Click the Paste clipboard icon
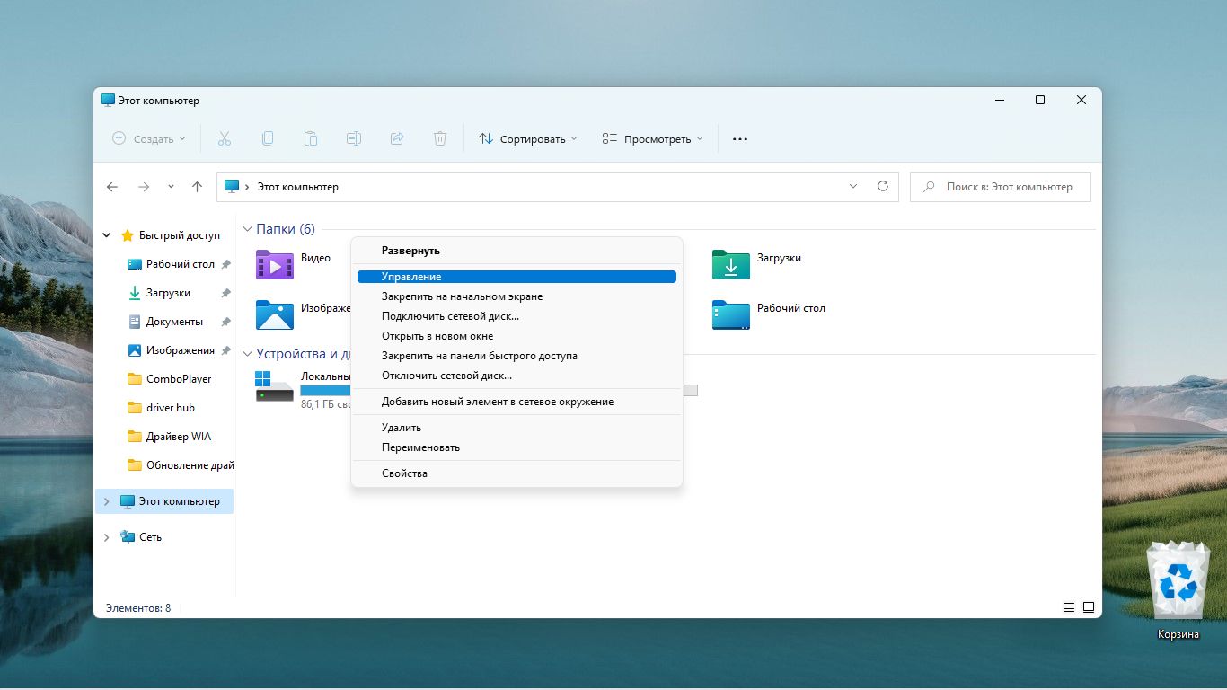This screenshot has width=1227, height=690. (x=311, y=138)
